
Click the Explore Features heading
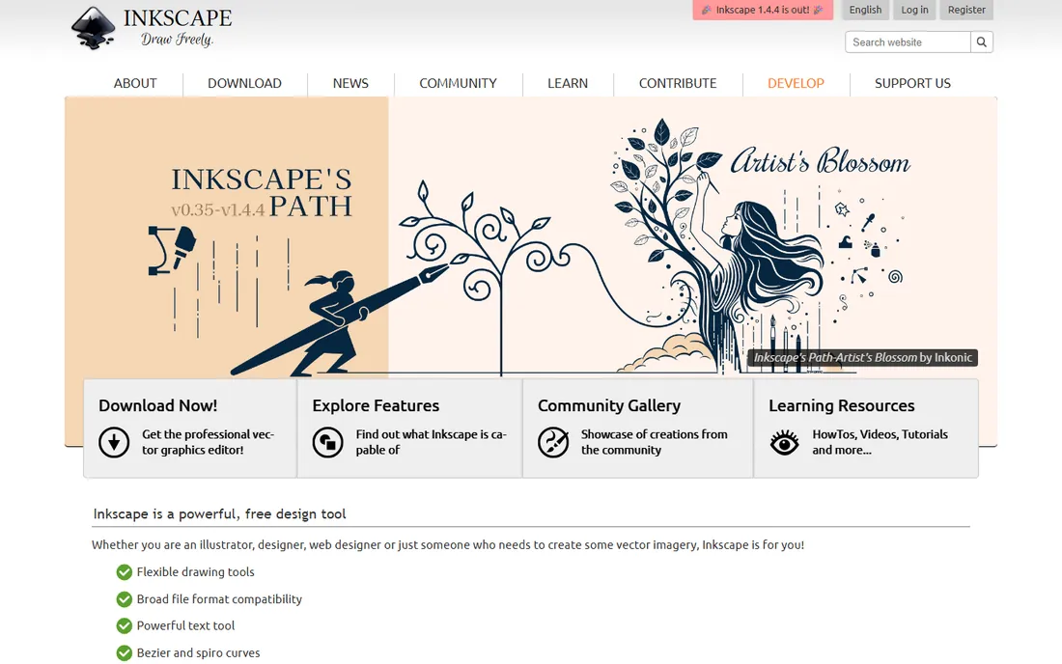pos(376,405)
